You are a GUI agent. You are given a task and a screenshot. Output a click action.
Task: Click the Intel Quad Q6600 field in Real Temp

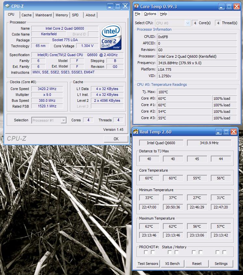[161, 143]
